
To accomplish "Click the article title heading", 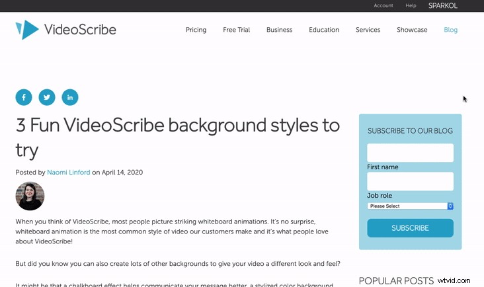I will pos(178,138).
